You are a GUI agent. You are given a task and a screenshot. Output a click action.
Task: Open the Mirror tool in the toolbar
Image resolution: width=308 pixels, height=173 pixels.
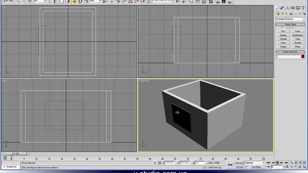(178, 1)
